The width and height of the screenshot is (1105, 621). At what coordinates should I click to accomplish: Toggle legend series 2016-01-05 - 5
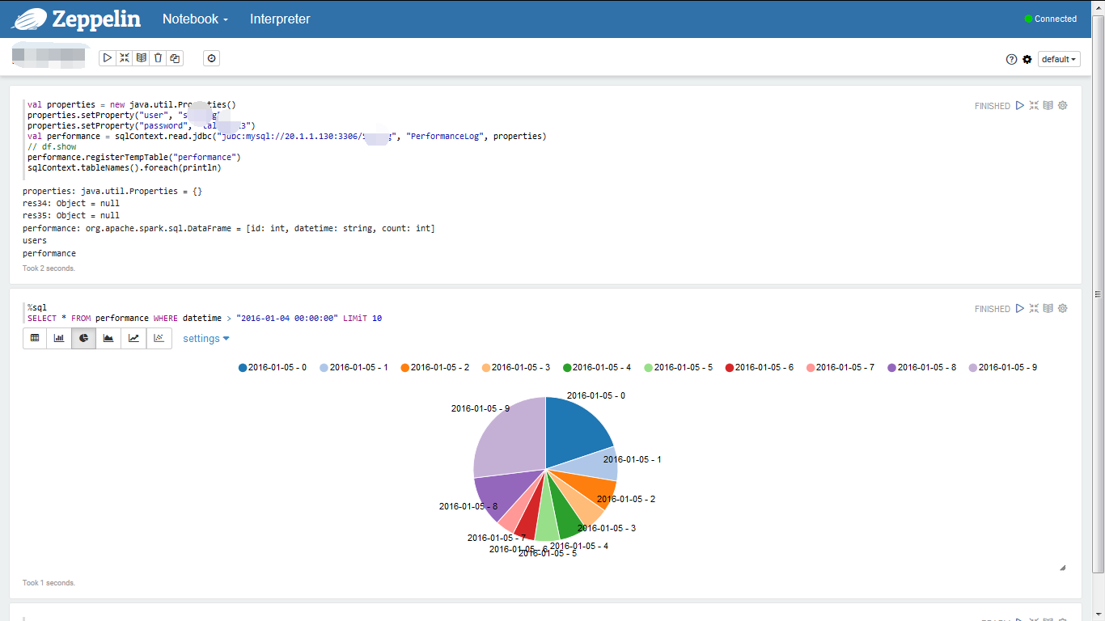(x=678, y=367)
